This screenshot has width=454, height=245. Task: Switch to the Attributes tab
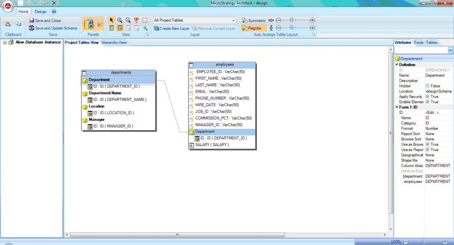tap(403, 42)
